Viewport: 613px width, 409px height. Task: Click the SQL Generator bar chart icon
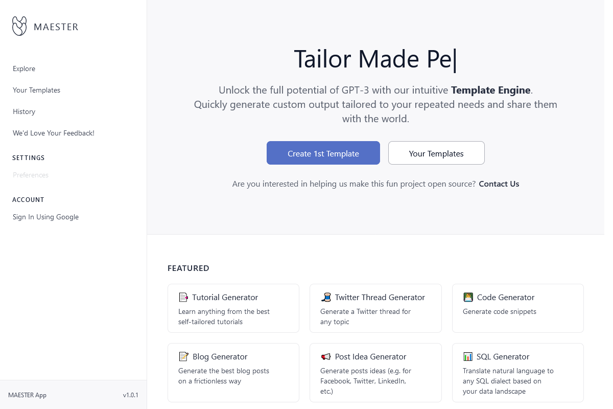tap(468, 357)
